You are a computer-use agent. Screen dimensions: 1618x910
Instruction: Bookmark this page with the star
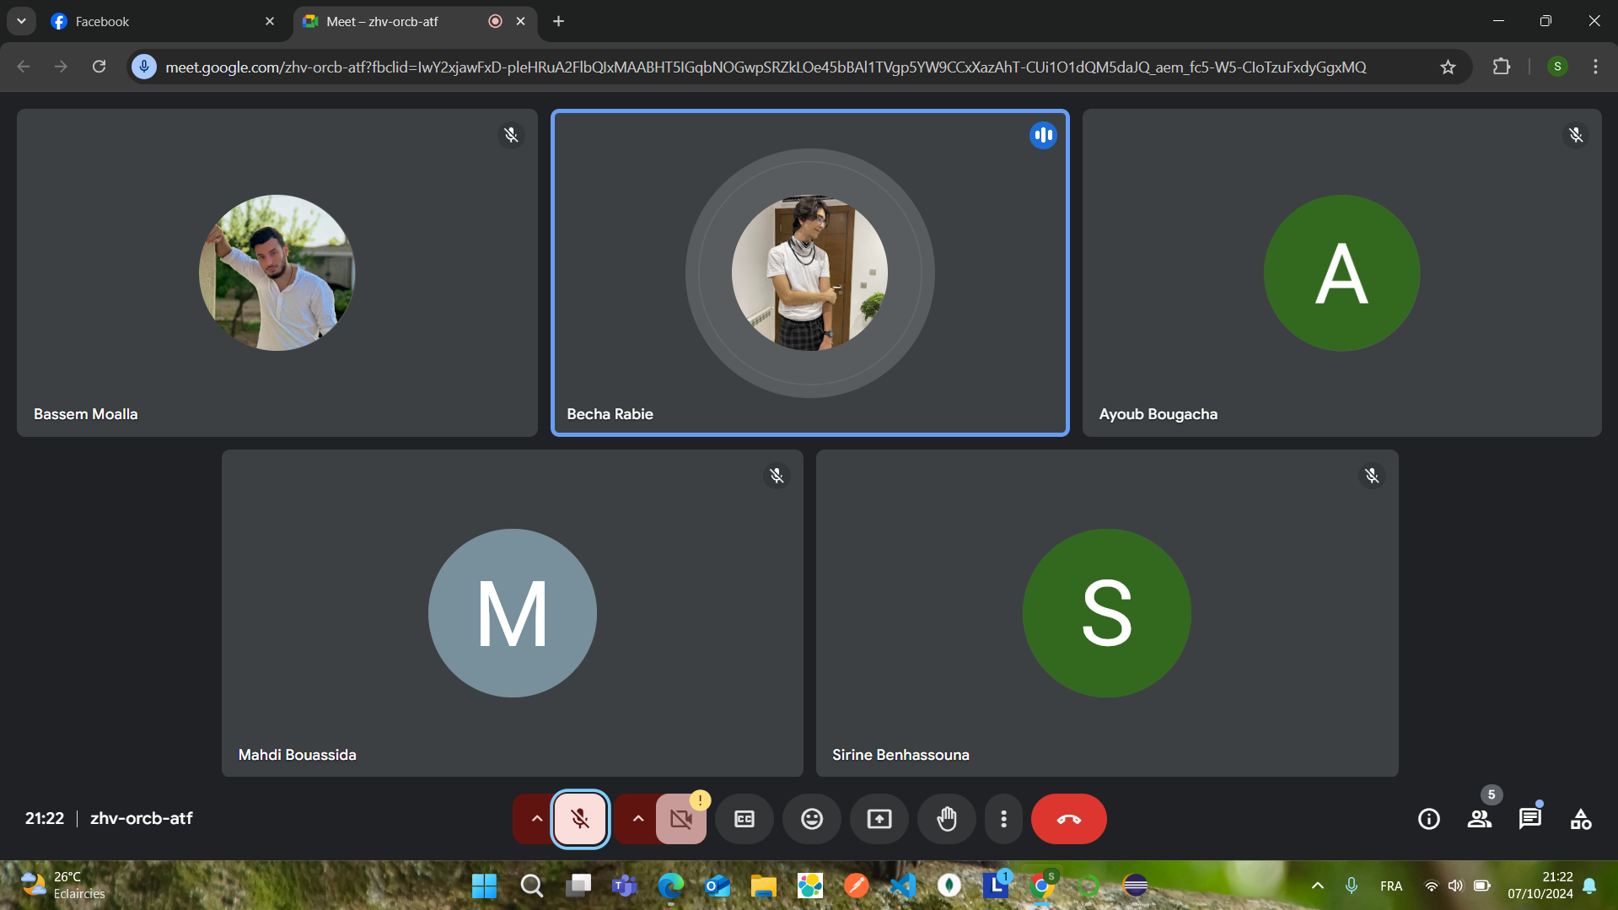click(x=1448, y=67)
